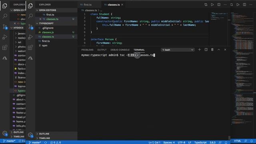The height and width of the screenshot is (144, 256).
Task: Click feedback icon in front status bar
Action: (x=220, y=142)
